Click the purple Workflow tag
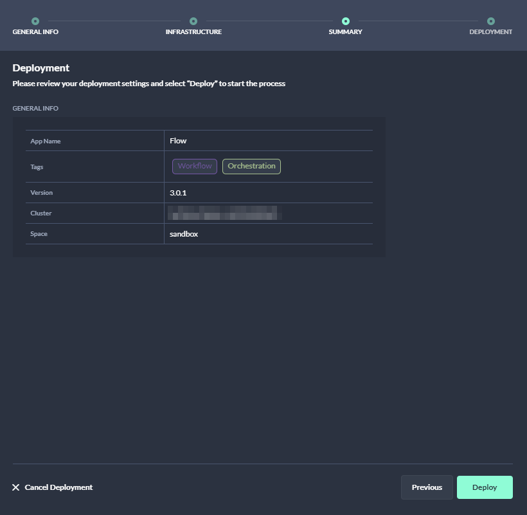The height and width of the screenshot is (515, 527). pos(195,167)
